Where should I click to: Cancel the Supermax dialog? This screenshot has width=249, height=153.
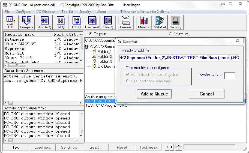pyautogui.click(x=207, y=94)
